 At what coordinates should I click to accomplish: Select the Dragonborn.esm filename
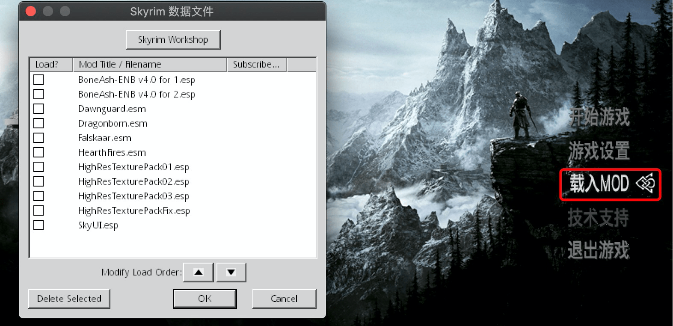(113, 124)
